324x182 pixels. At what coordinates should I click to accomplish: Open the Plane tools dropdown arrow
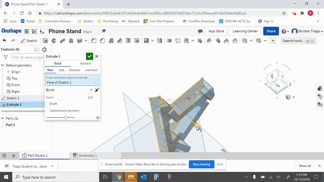(x=251, y=40)
